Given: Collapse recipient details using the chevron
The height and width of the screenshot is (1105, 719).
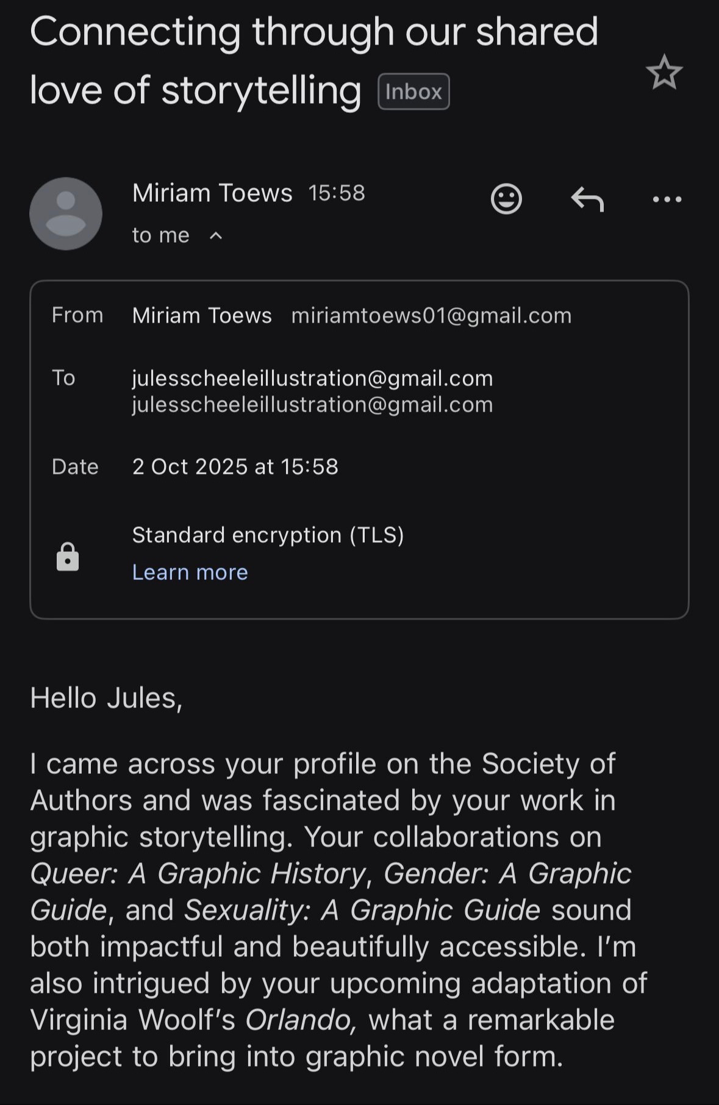Looking at the screenshot, I should [x=216, y=235].
